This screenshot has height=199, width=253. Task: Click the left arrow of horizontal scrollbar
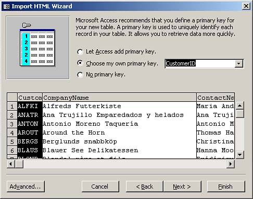[11, 164]
